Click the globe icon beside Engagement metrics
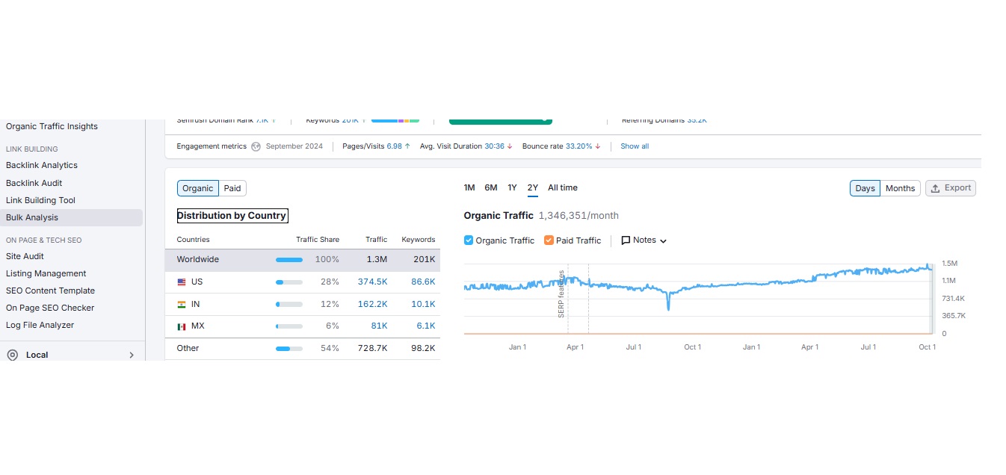Screen dimensions: 1006x475 click(x=256, y=146)
